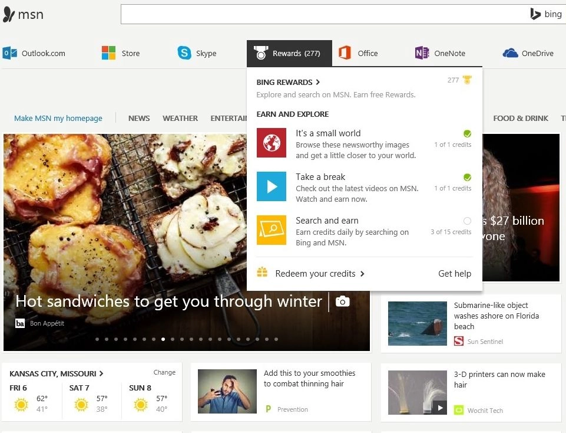The width and height of the screenshot is (566, 433).
Task: Open the red globe 'It's a small world' tile
Action: coord(272,143)
